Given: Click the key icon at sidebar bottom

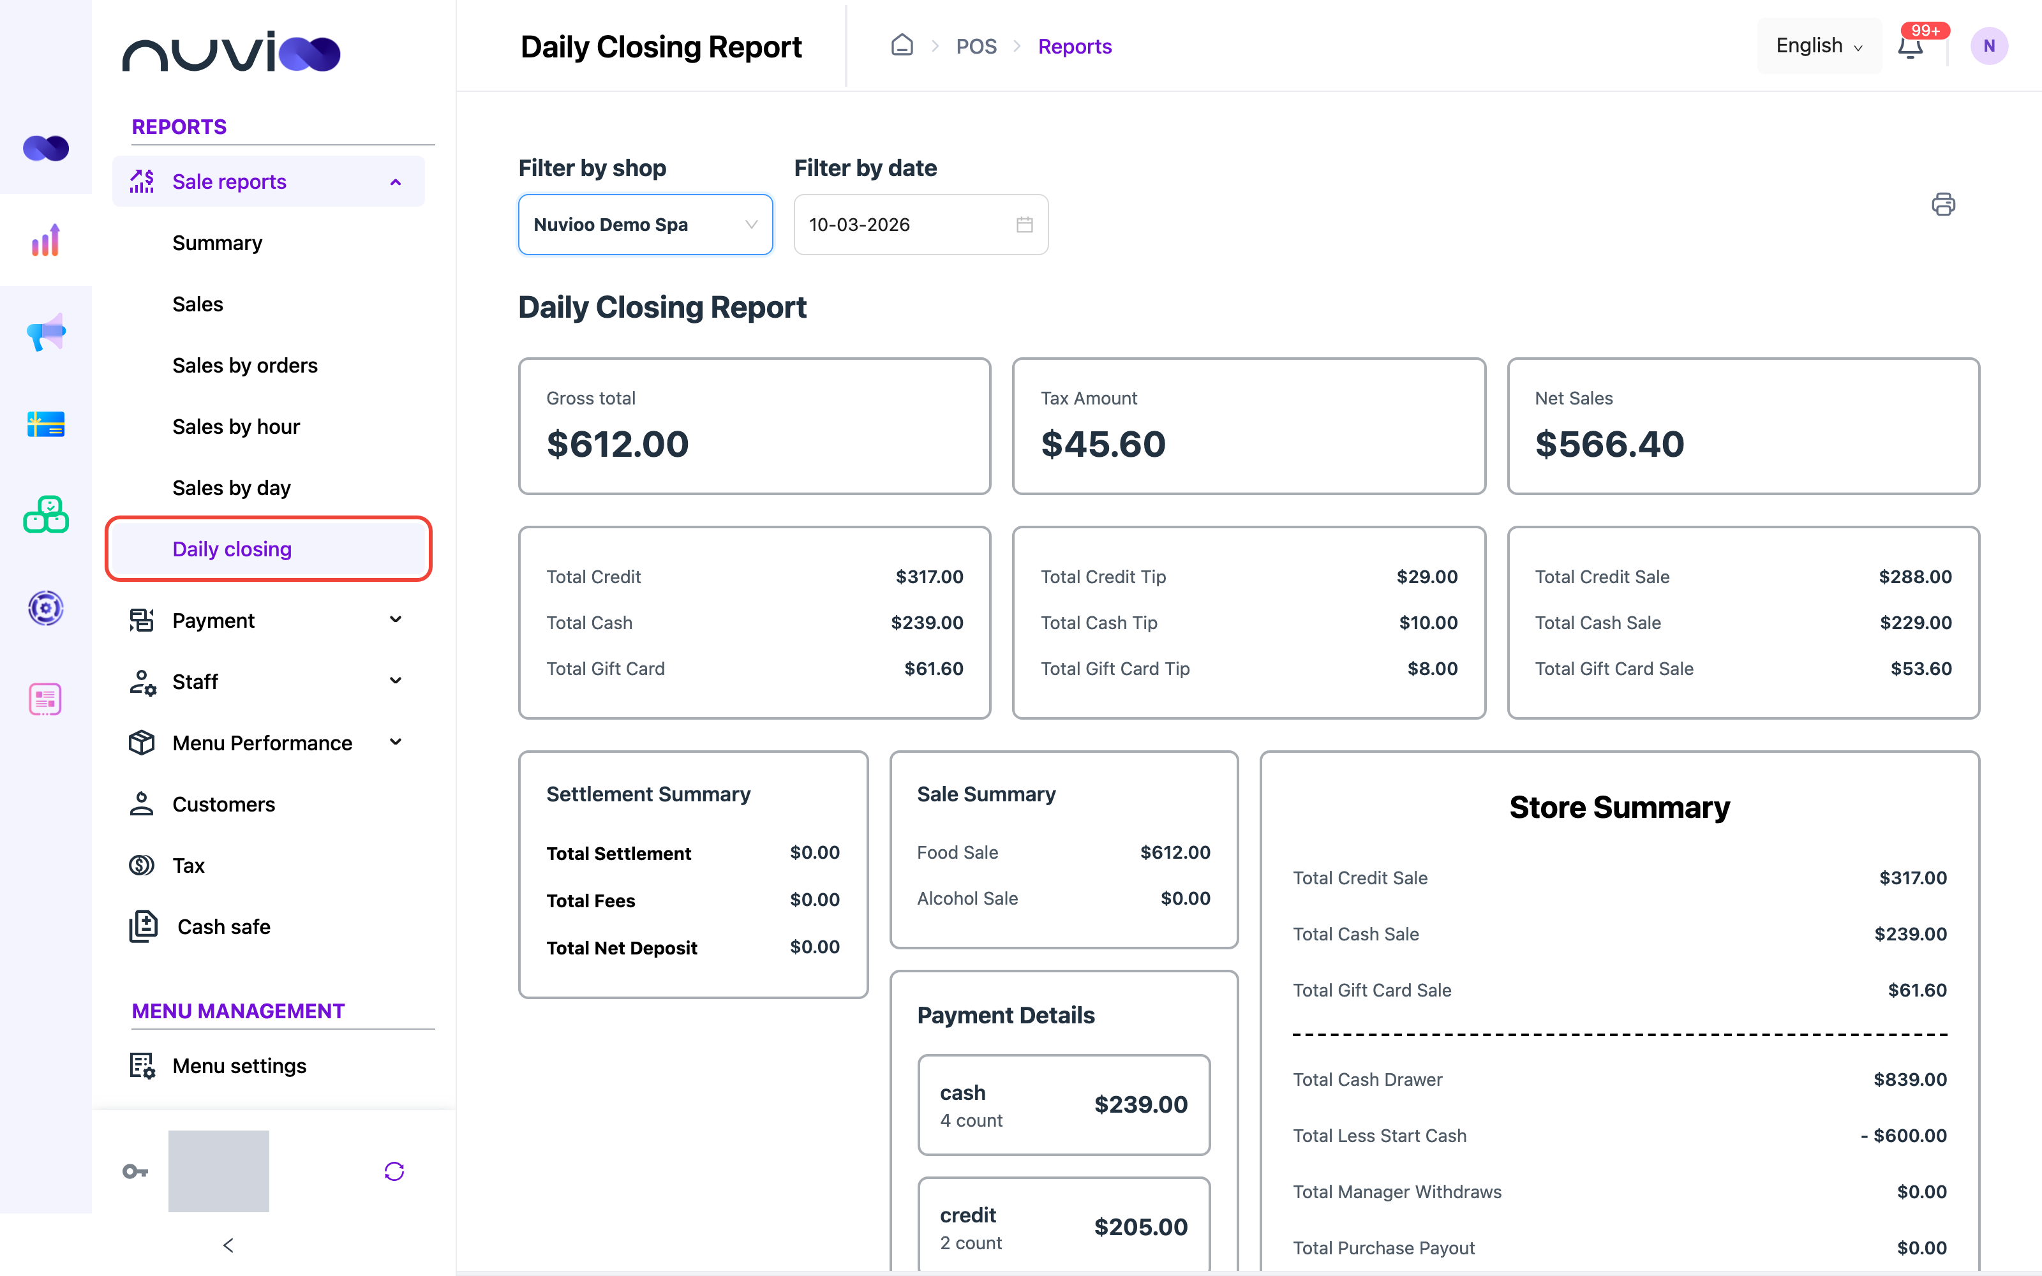Looking at the screenshot, I should tap(135, 1171).
